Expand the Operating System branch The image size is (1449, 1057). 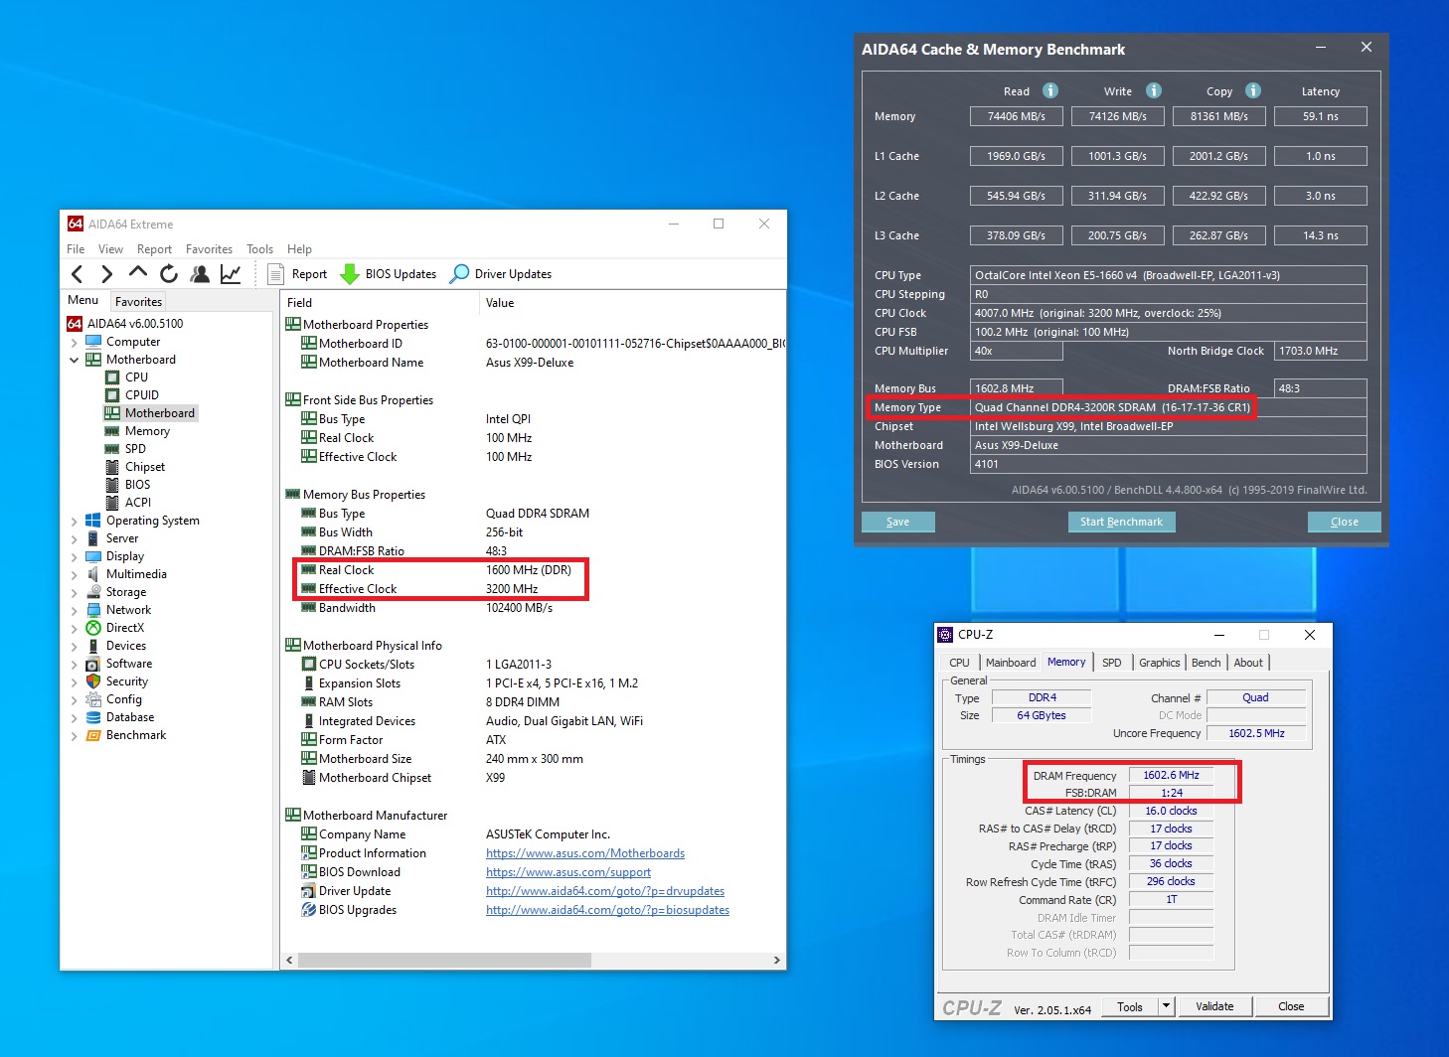pos(75,521)
